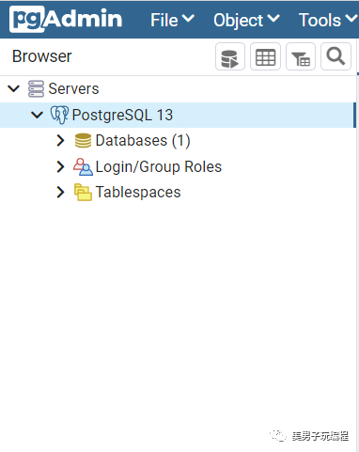Select the Tablespaces label

point(138,193)
